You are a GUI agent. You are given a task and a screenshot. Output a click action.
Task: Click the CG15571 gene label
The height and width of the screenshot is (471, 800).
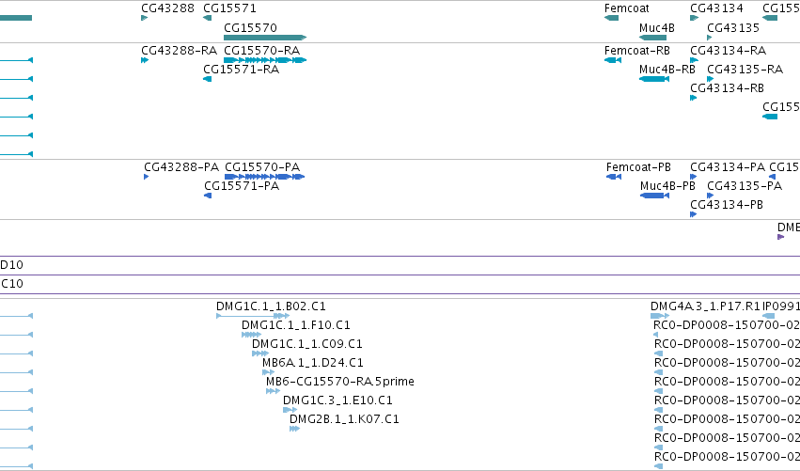pyautogui.click(x=229, y=8)
